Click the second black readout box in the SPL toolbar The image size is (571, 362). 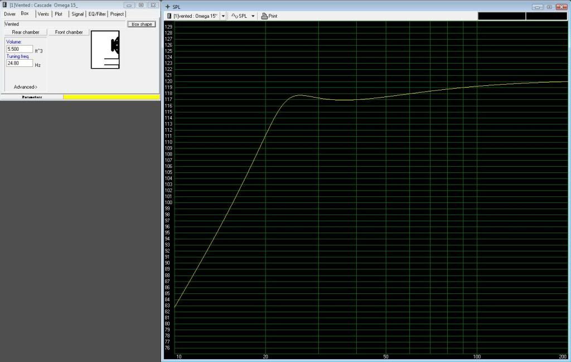pos(546,16)
